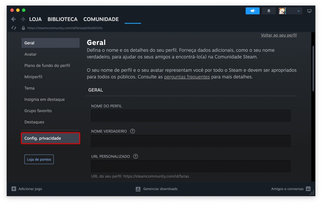Screen dimensions: 322x204
Task: Select the Geral sidebar tab
Action: 51,43
